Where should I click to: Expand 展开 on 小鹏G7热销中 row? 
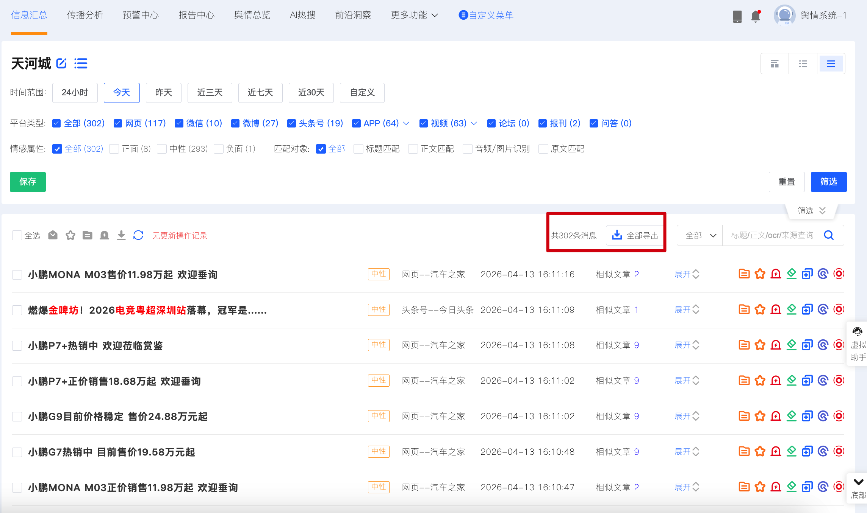[687, 452]
